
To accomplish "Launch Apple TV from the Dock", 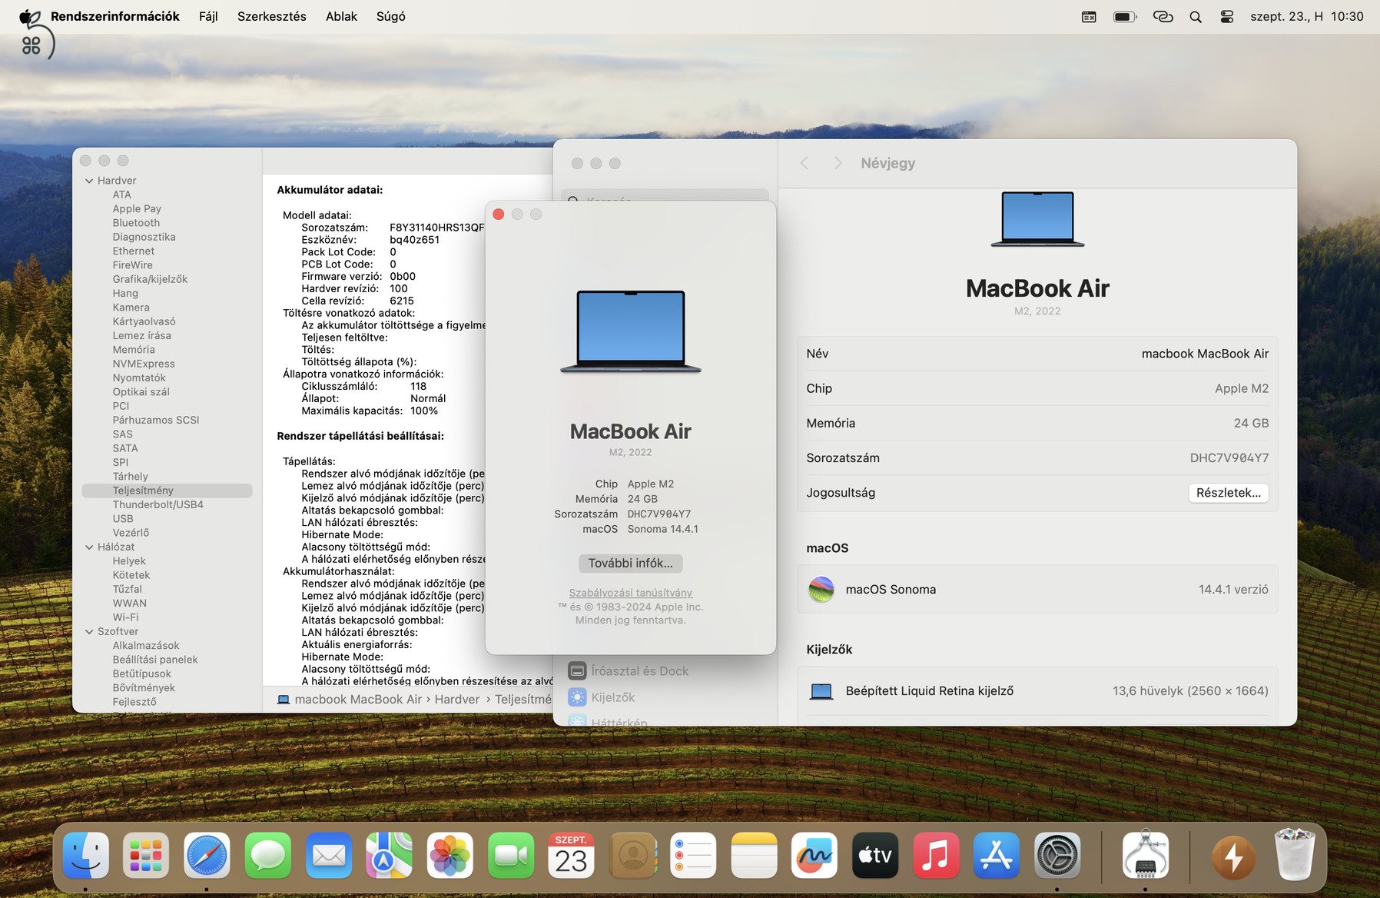I will [875, 855].
